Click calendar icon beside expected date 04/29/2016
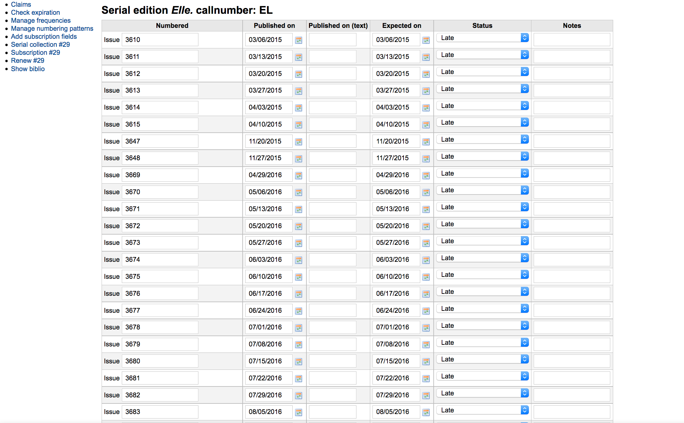The image size is (684, 423). (426, 176)
